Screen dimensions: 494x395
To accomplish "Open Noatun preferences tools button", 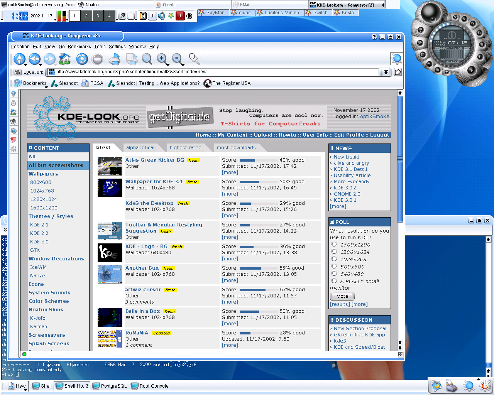I will click(420, 43).
